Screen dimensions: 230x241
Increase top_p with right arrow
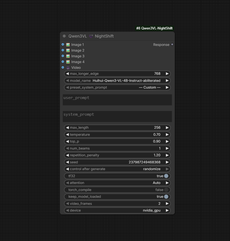click(x=167, y=141)
